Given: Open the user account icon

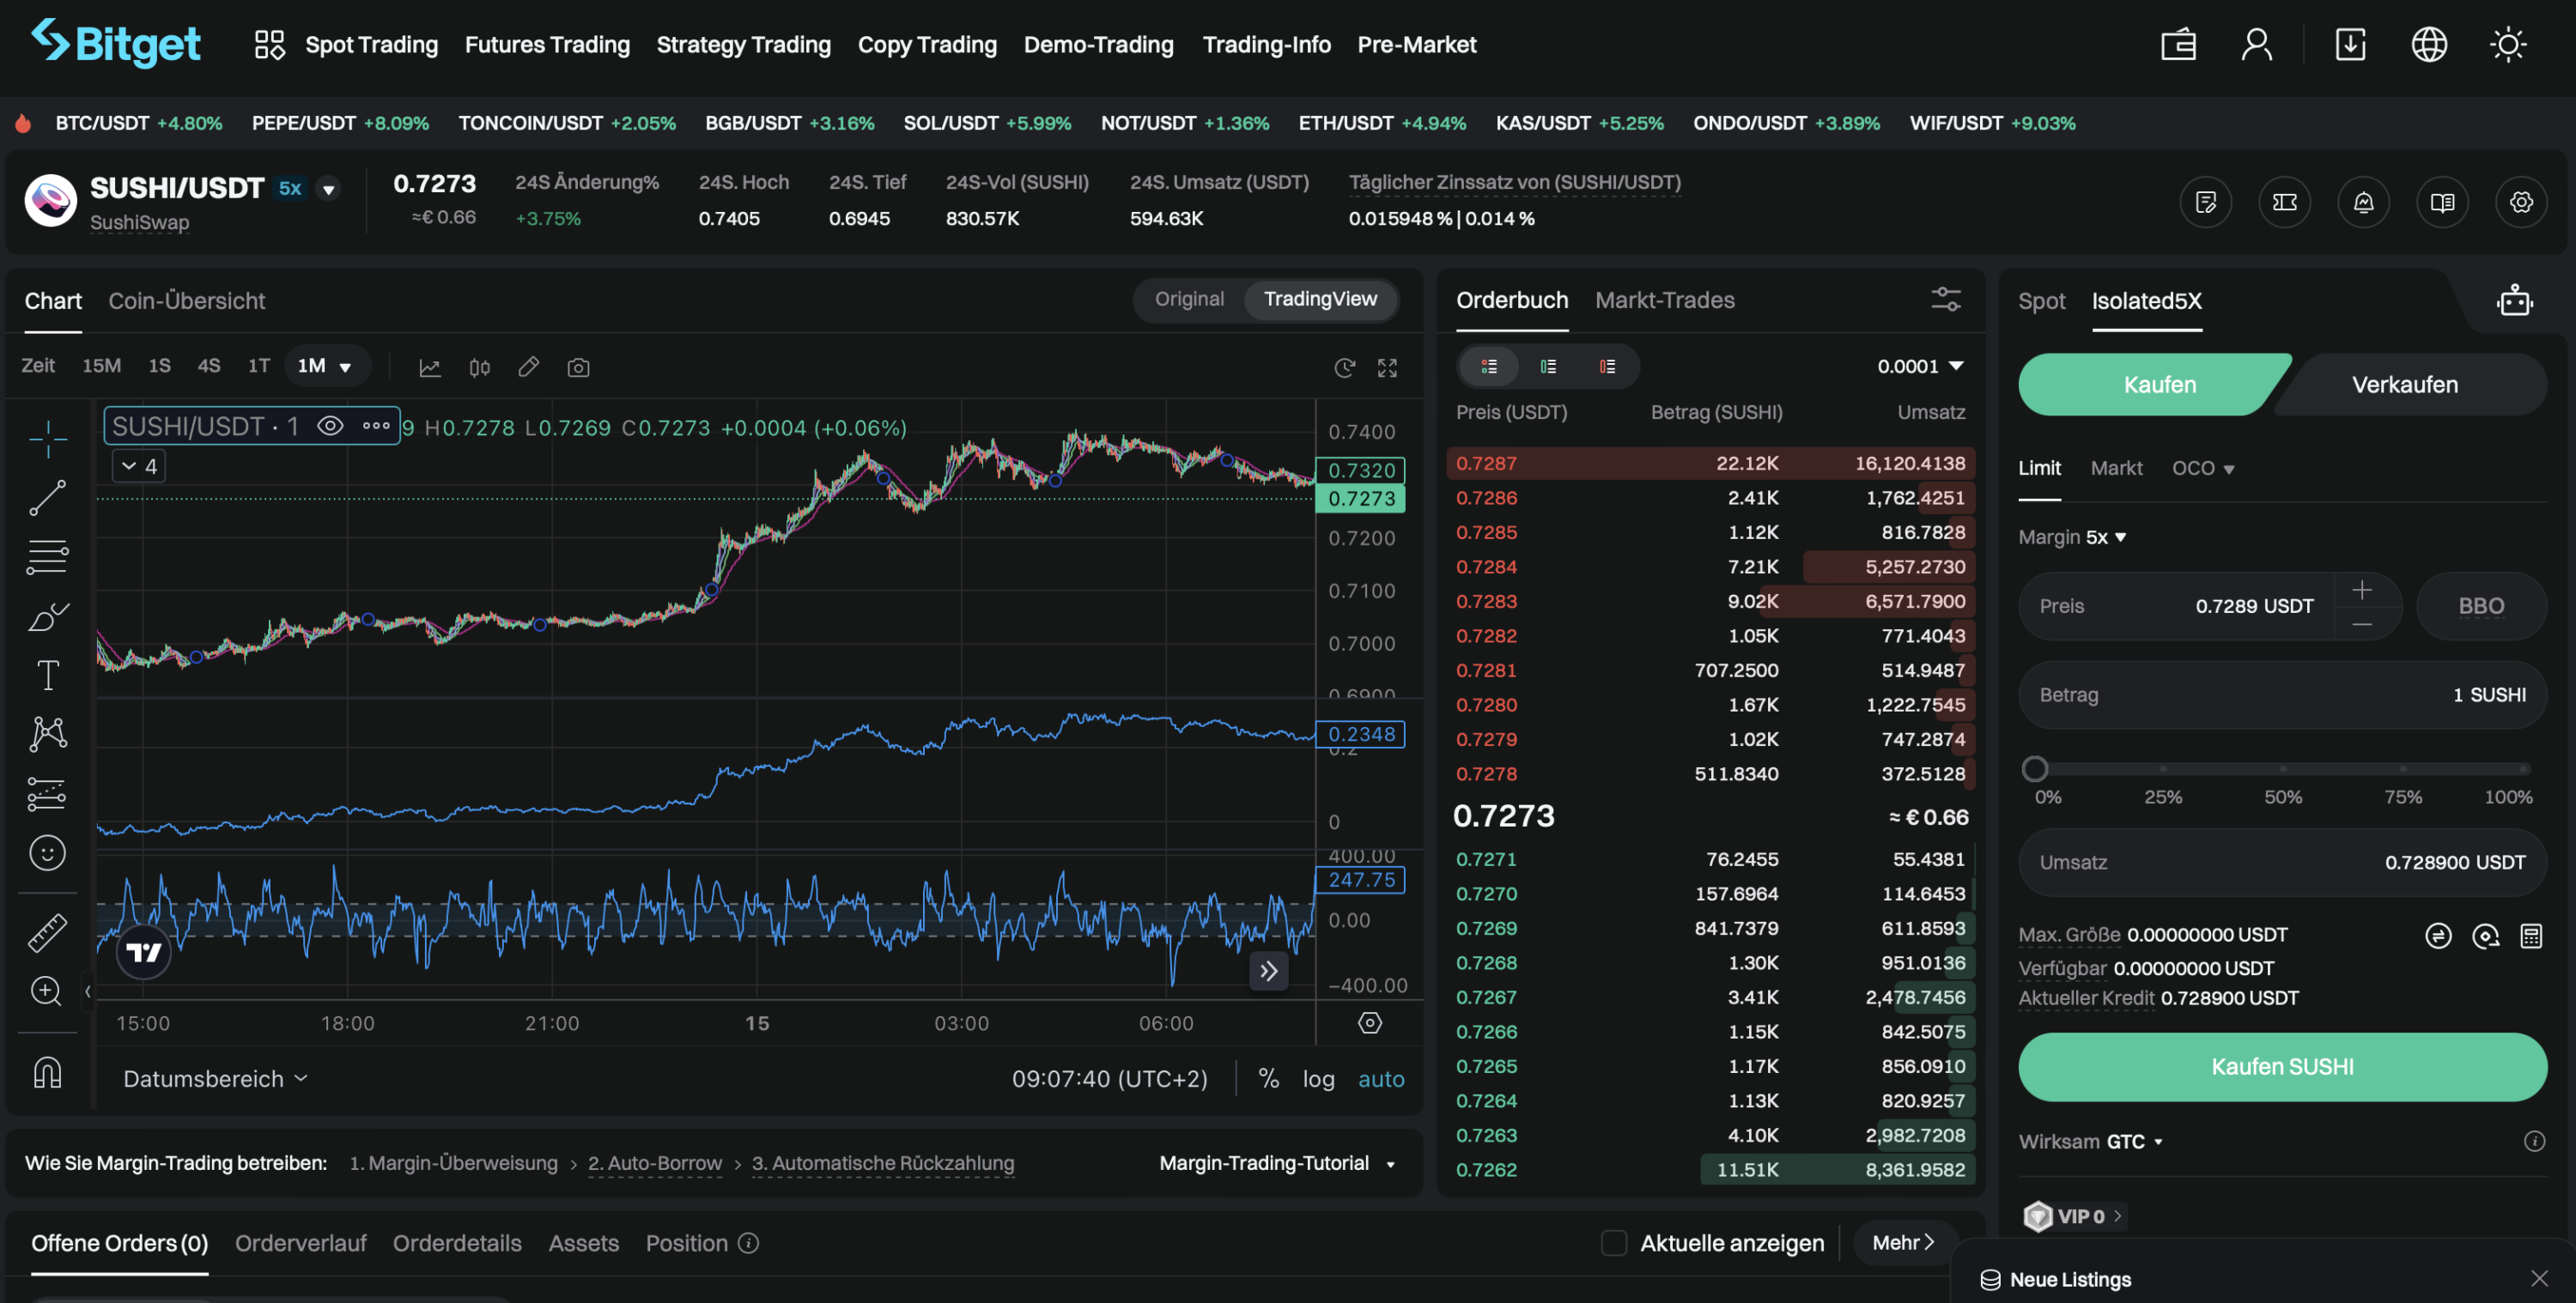Looking at the screenshot, I should tap(2256, 45).
